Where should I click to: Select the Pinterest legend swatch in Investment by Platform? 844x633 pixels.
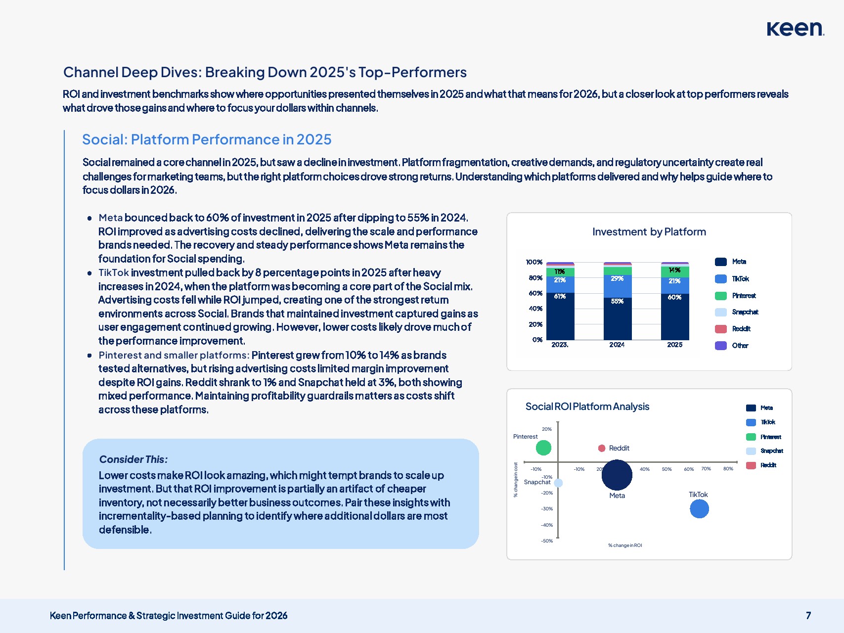[x=721, y=296]
